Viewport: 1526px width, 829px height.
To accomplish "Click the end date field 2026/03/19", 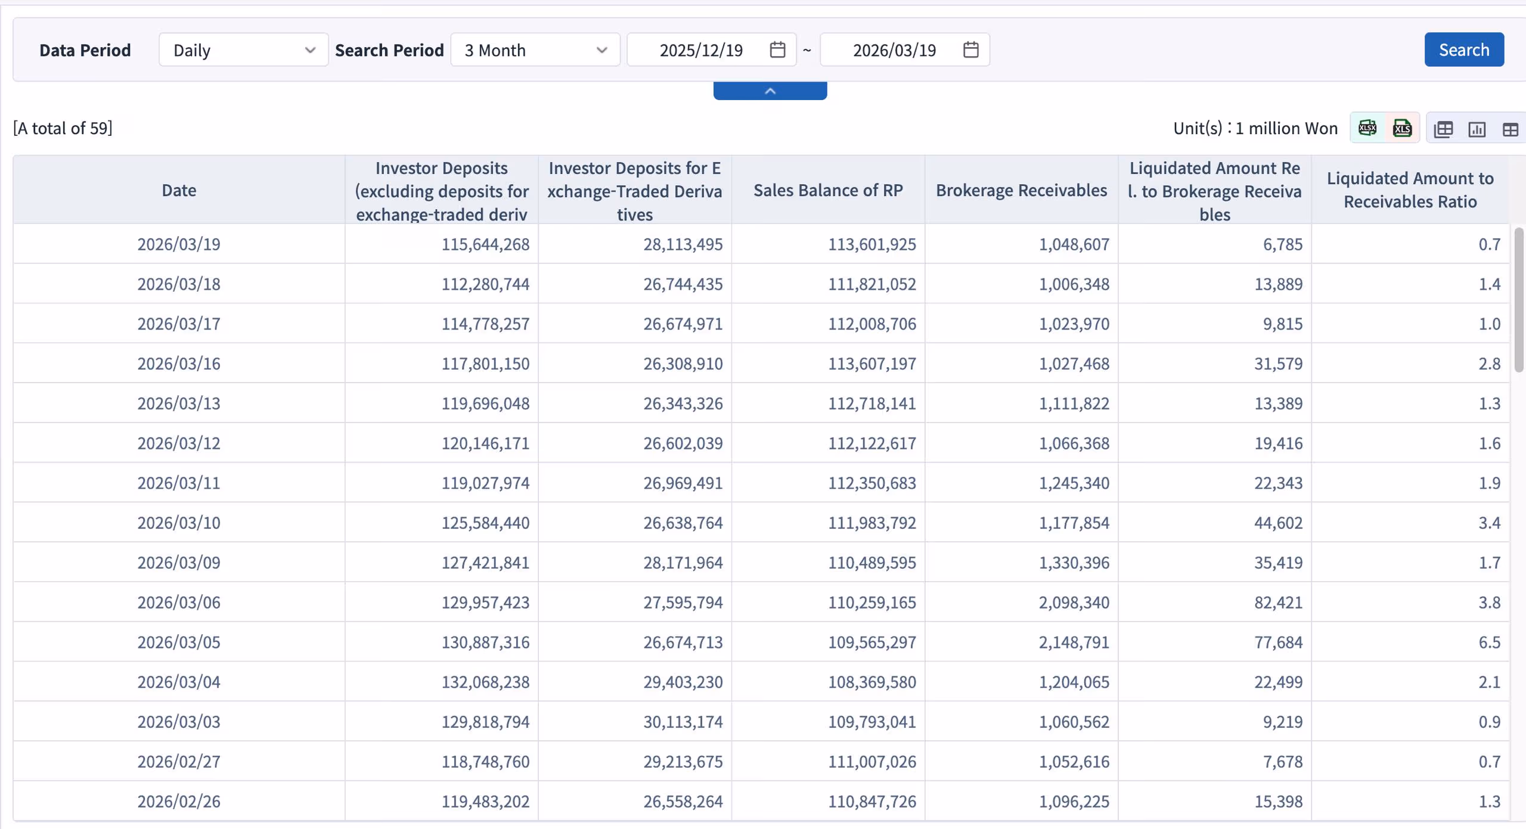I will (894, 50).
